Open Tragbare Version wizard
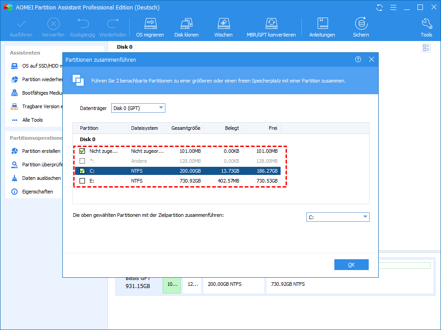The height and width of the screenshot is (330, 441). point(36,106)
